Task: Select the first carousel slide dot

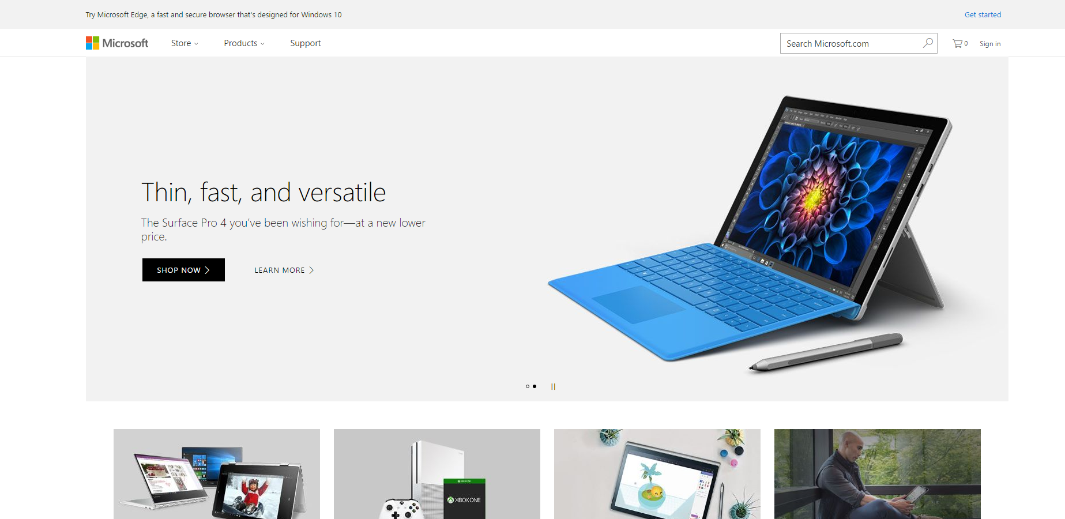Action: (527, 386)
